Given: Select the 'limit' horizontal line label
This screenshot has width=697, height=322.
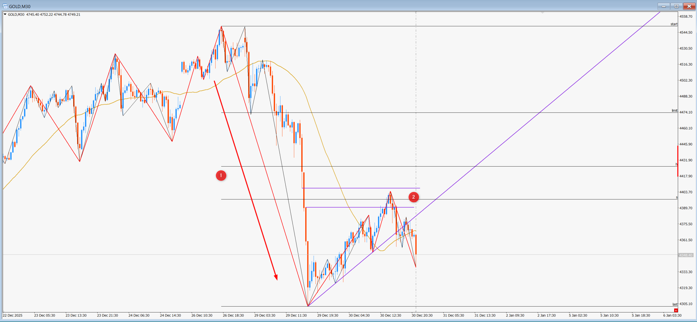Looking at the screenshot, I should 674,111.
